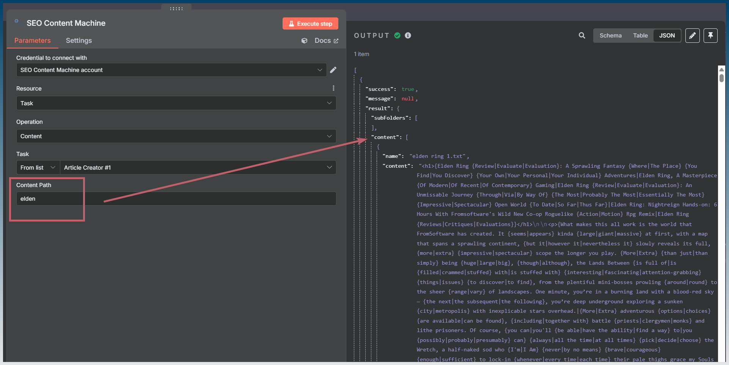Focus the Content Path input field
The height and width of the screenshot is (365, 729).
(176, 199)
